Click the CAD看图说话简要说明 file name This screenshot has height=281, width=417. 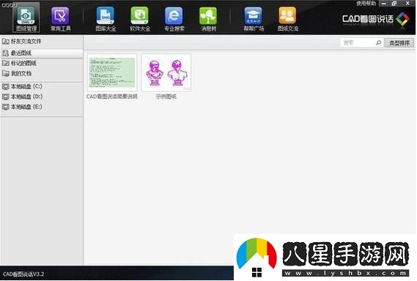pos(112,96)
